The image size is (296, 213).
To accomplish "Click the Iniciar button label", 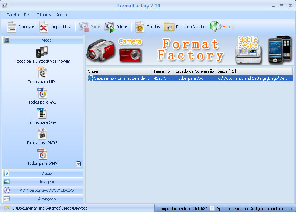I will [122, 27].
